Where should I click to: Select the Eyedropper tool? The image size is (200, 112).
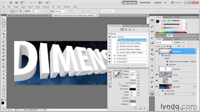point(3,37)
